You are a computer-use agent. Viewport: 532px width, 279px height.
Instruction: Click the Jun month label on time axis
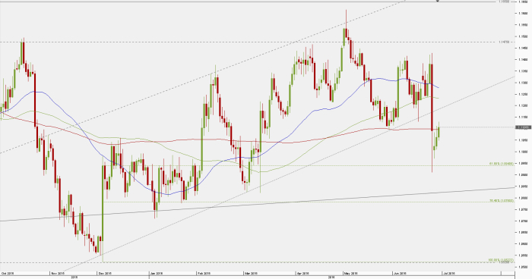click(x=399, y=273)
